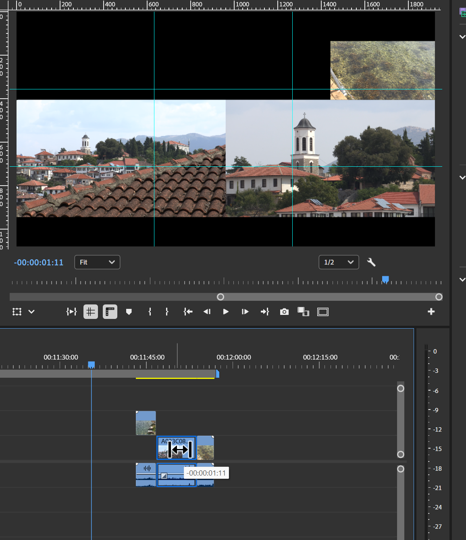Click the plus button to add a control
Screen dimensions: 466x540
tap(431, 311)
